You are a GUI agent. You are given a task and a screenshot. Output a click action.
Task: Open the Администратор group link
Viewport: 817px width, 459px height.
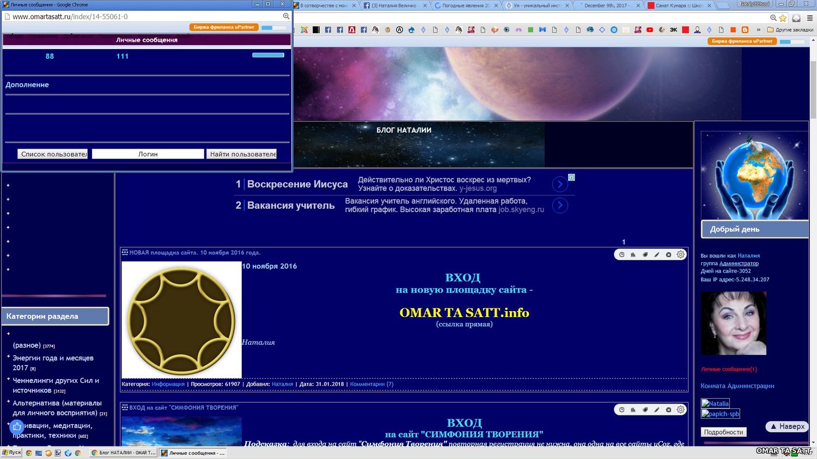739,263
